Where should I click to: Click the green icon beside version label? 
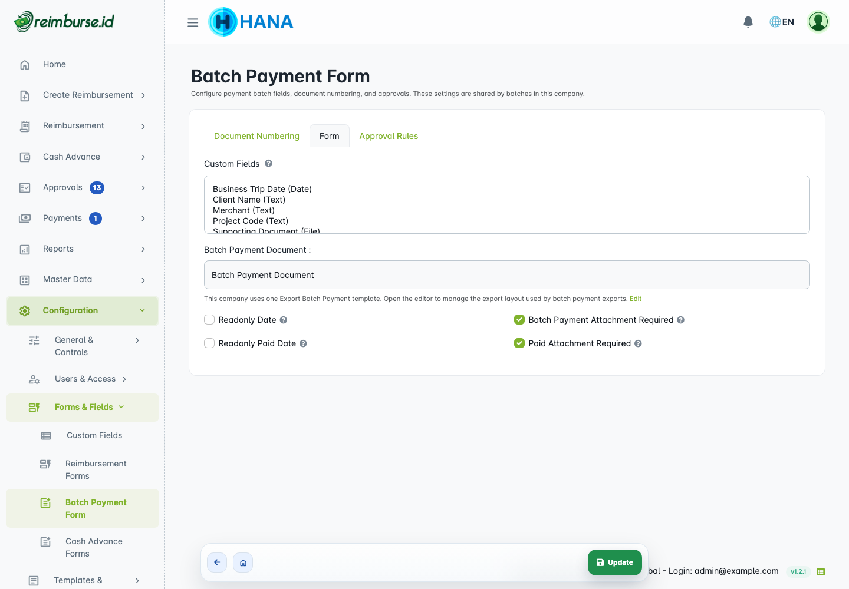pos(821,571)
